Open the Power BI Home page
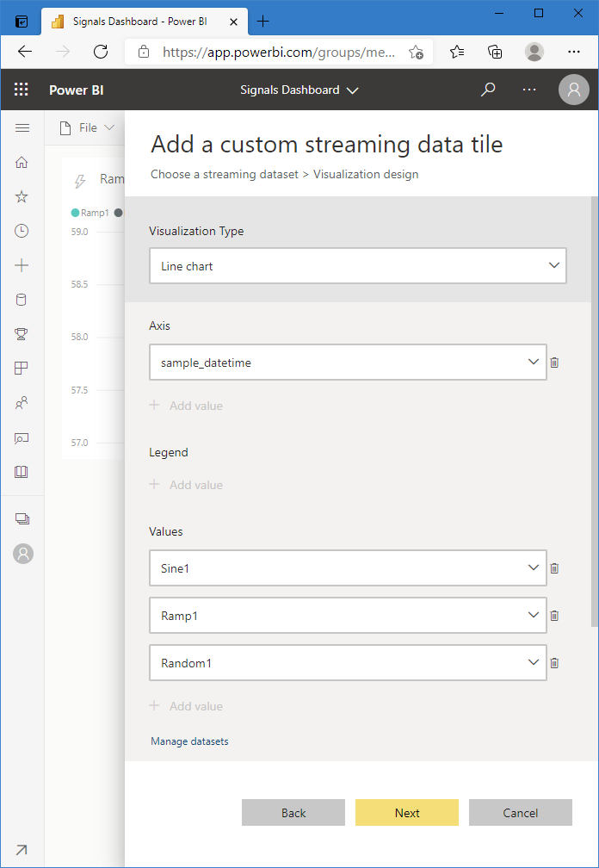The width and height of the screenshot is (599, 868). click(23, 162)
